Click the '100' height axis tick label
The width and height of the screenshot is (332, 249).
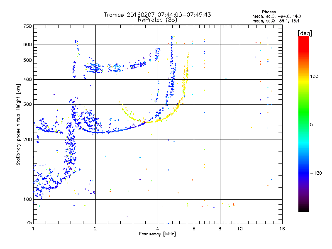pos(27,199)
